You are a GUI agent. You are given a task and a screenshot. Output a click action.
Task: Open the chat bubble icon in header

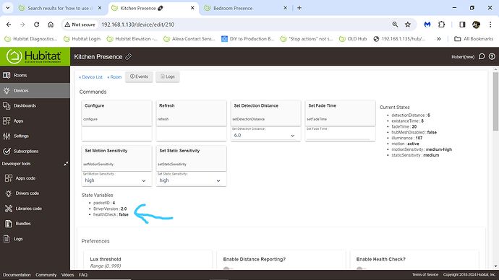[x=482, y=56]
